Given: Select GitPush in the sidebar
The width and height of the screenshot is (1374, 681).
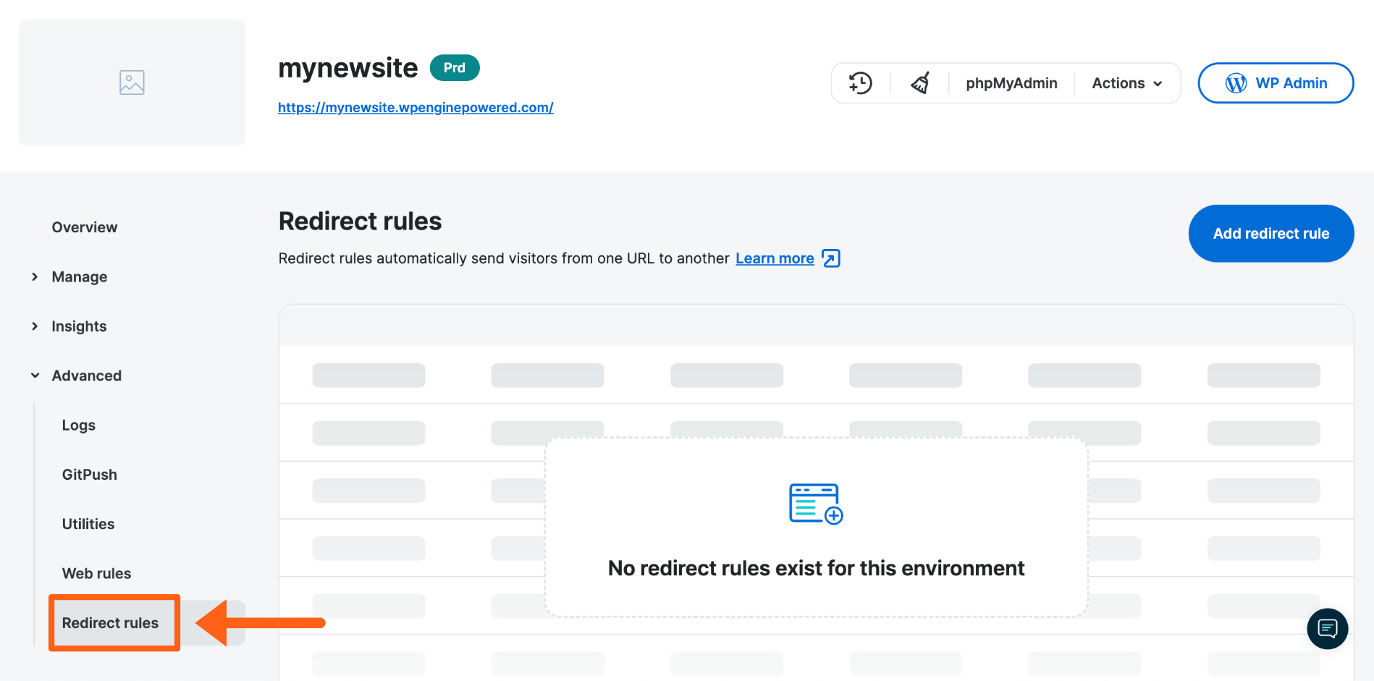Looking at the screenshot, I should click(x=89, y=475).
